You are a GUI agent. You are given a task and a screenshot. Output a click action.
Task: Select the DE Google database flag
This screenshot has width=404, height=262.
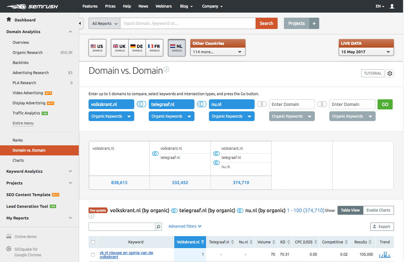pos(137,48)
